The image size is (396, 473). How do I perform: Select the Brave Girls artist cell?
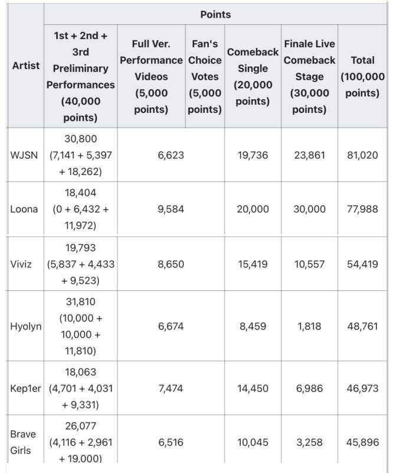click(24, 442)
